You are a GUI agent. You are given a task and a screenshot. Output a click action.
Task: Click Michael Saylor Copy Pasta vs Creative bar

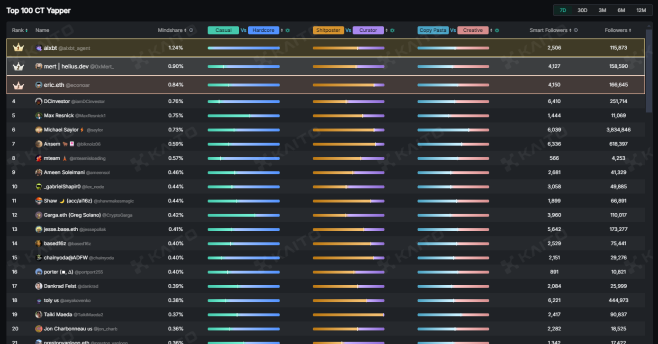tap(453, 130)
